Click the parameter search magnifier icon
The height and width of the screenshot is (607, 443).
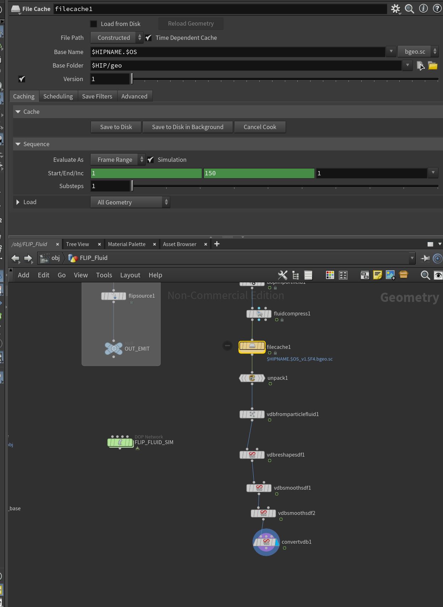pyautogui.click(x=410, y=9)
